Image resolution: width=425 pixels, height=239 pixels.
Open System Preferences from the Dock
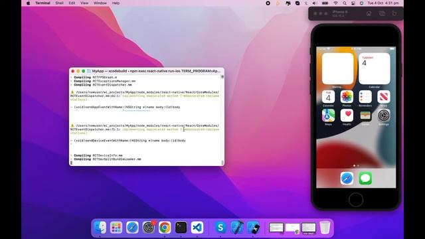pyautogui.click(x=149, y=227)
